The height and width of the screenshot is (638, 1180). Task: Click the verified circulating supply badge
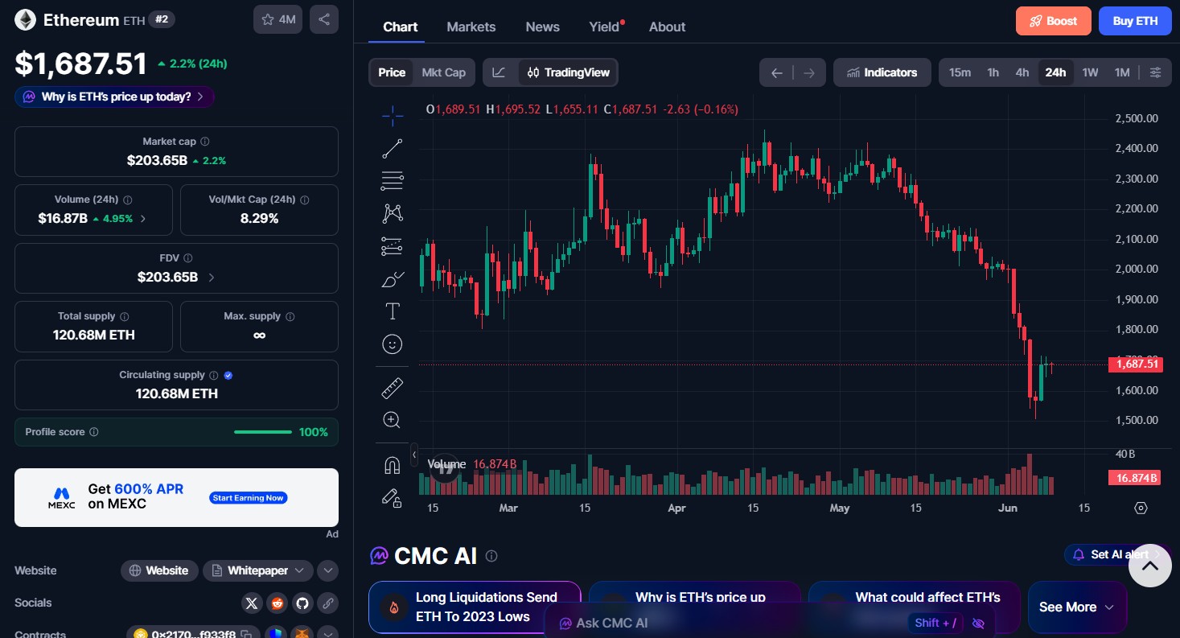(228, 375)
